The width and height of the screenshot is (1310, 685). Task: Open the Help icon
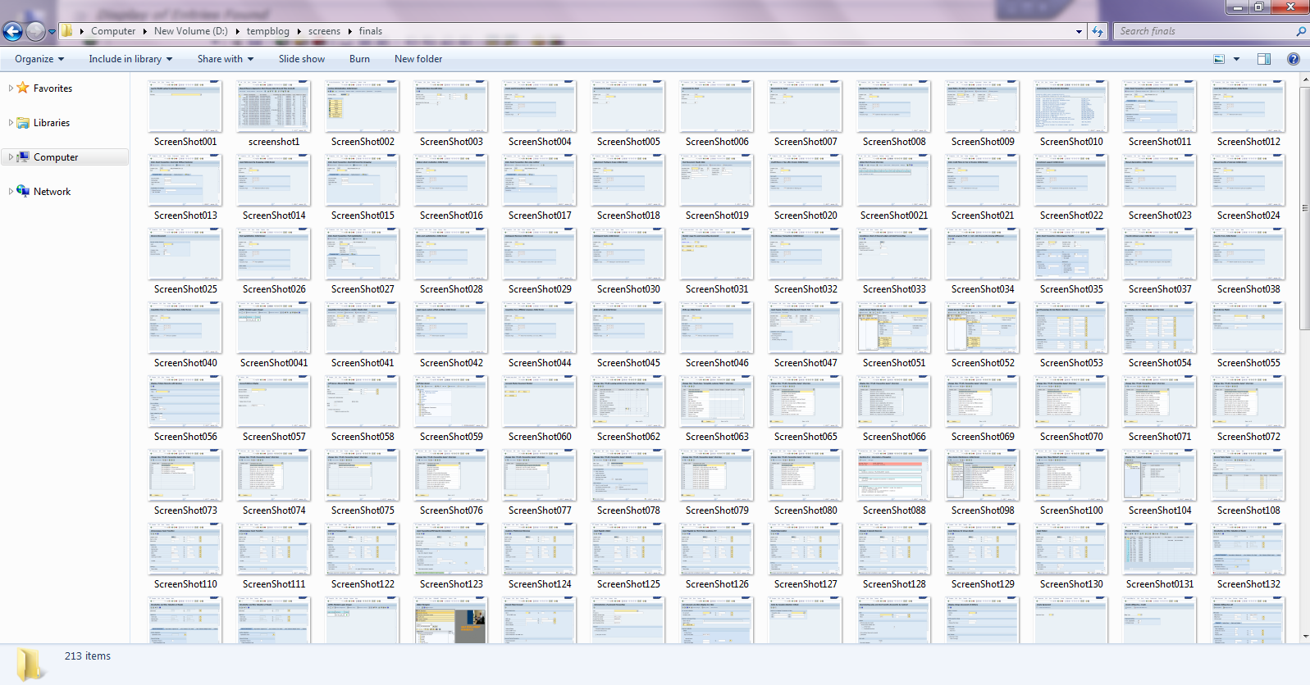tap(1294, 59)
